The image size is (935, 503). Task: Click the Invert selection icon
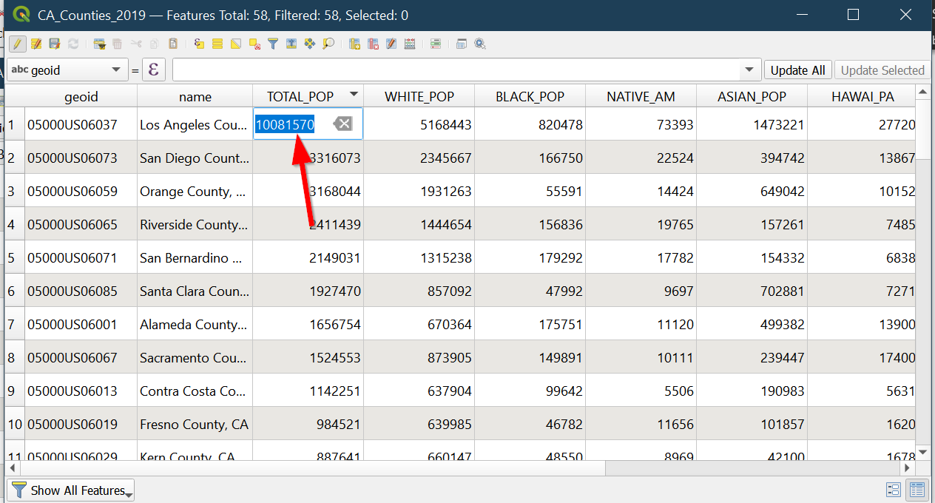click(236, 44)
